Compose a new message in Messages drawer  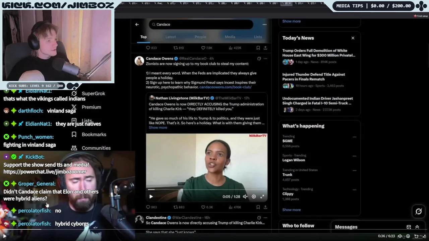tap(409, 227)
